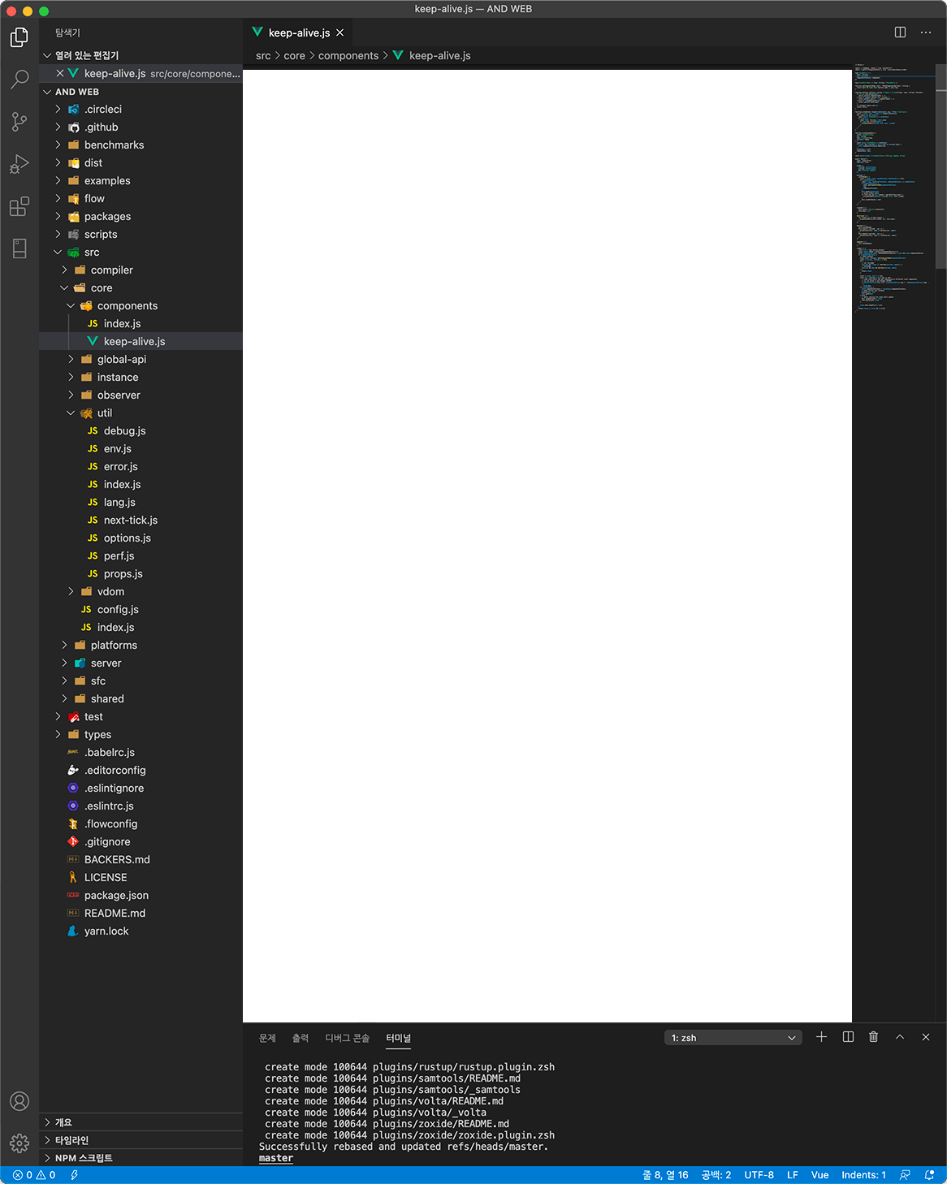
Task: Expand the 타임라인 section
Action: point(71,1140)
